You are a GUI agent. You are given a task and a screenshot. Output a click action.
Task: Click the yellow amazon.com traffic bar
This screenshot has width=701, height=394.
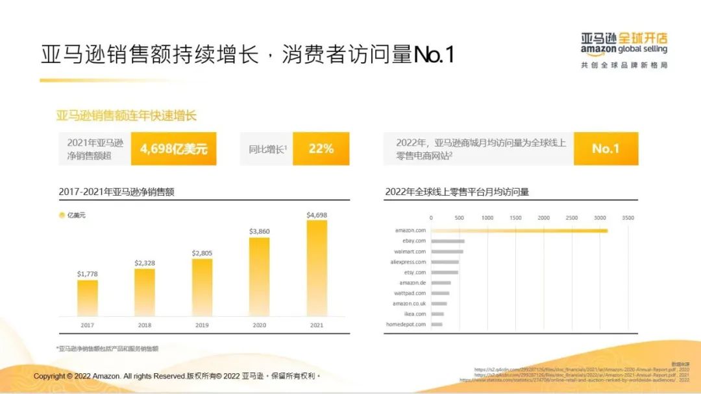tap(519, 231)
